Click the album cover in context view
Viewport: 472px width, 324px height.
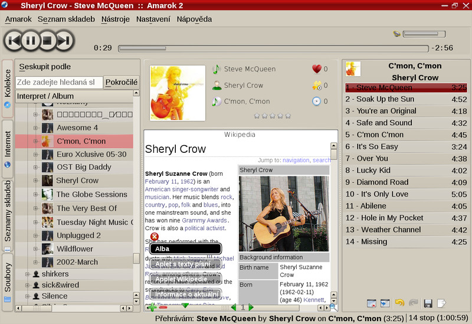point(178,93)
